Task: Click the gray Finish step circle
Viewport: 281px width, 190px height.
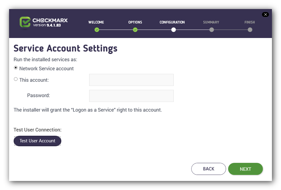Action: 250,30
